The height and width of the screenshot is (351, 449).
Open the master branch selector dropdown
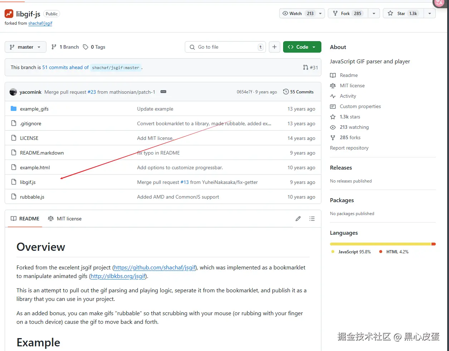(x=25, y=47)
